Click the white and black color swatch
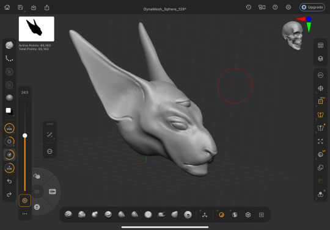 pos(9,111)
